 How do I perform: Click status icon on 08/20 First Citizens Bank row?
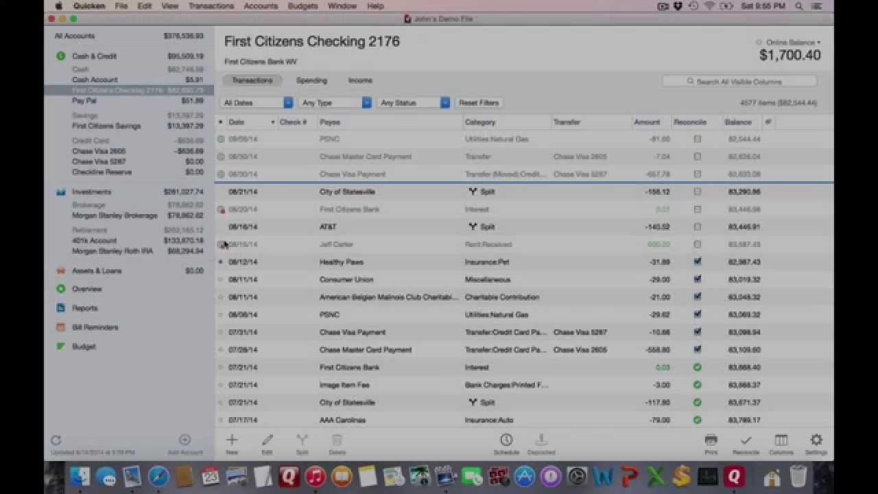pyautogui.click(x=221, y=209)
